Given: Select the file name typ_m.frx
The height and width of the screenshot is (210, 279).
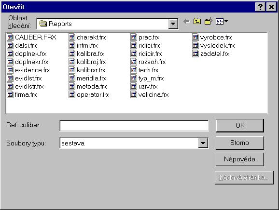Looking at the screenshot, I should (x=151, y=79).
